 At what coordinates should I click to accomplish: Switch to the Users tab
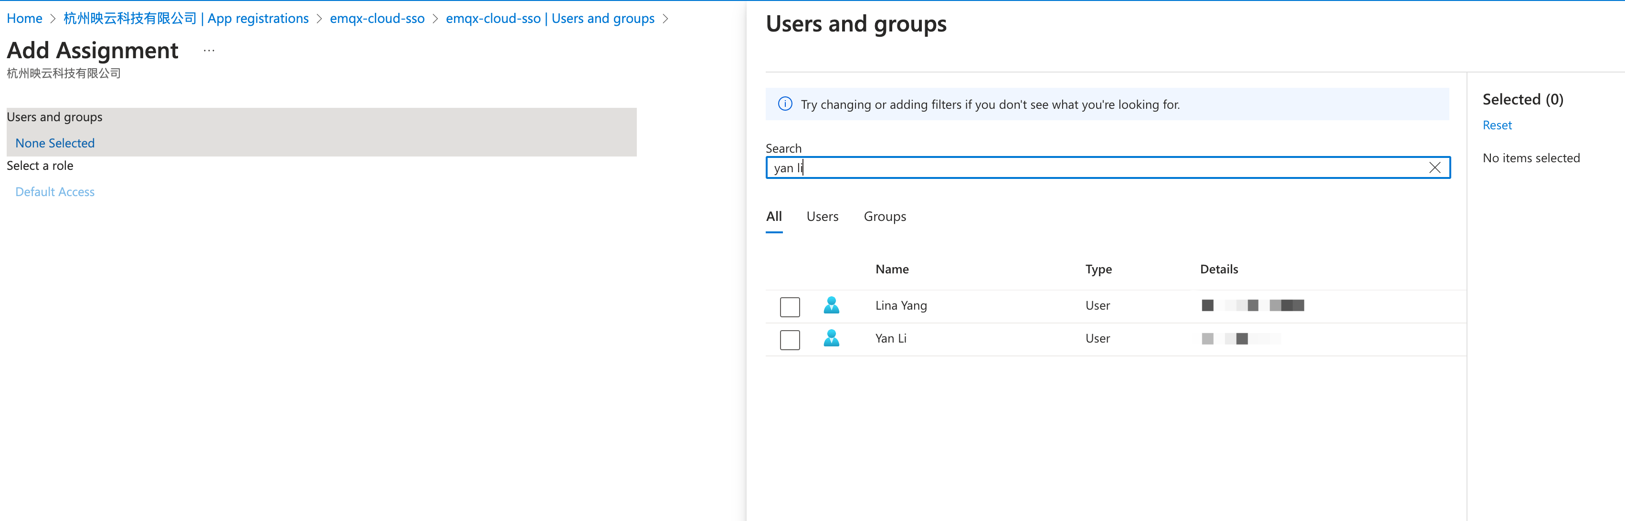[822, 216]
